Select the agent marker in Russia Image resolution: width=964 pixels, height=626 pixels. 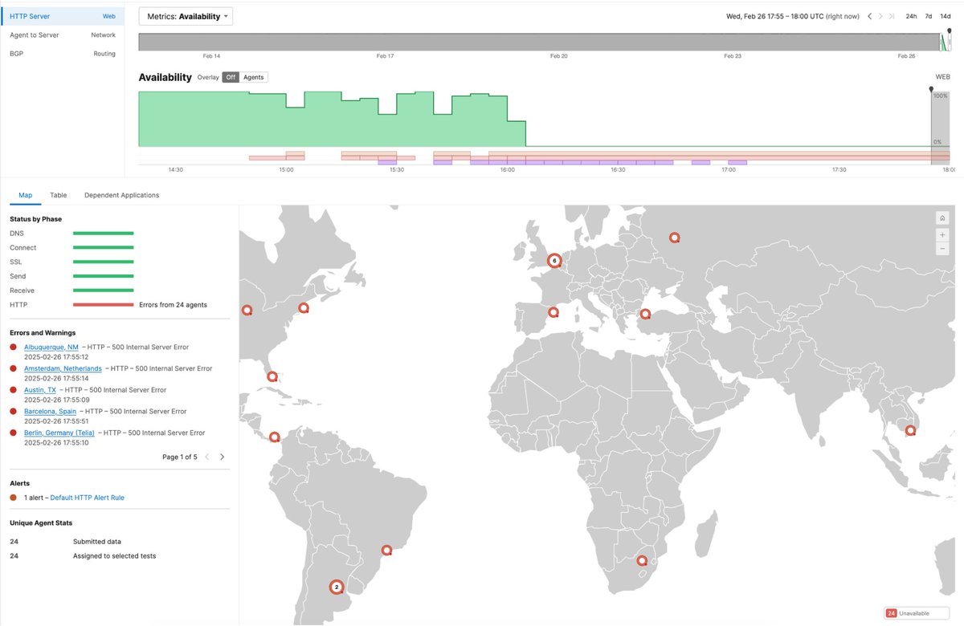coord(674,238)
